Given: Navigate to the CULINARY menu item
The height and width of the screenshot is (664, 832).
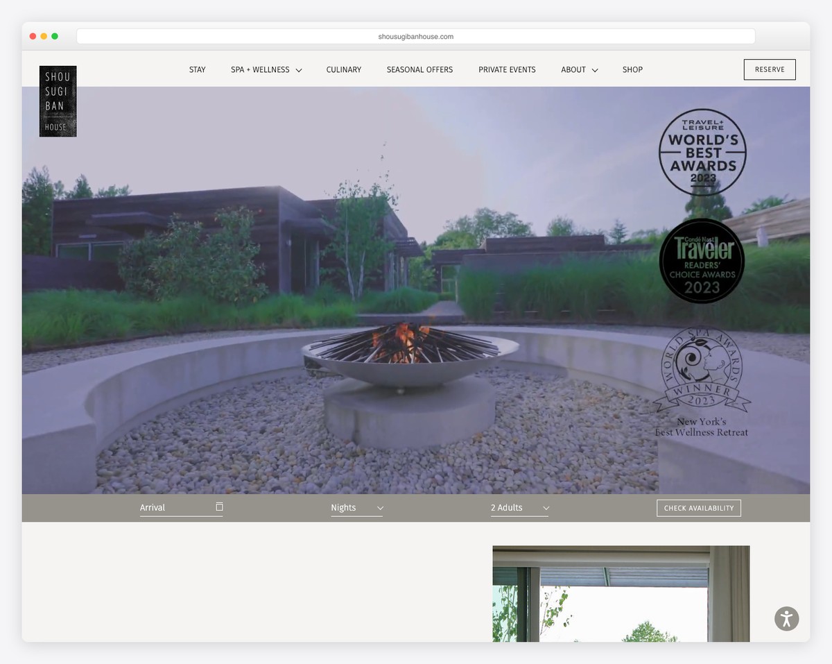Looking at the screenshot, I should 343,69.
